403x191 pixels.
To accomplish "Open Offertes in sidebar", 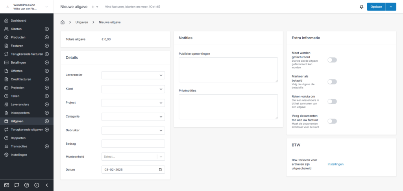I will point(17,71).
